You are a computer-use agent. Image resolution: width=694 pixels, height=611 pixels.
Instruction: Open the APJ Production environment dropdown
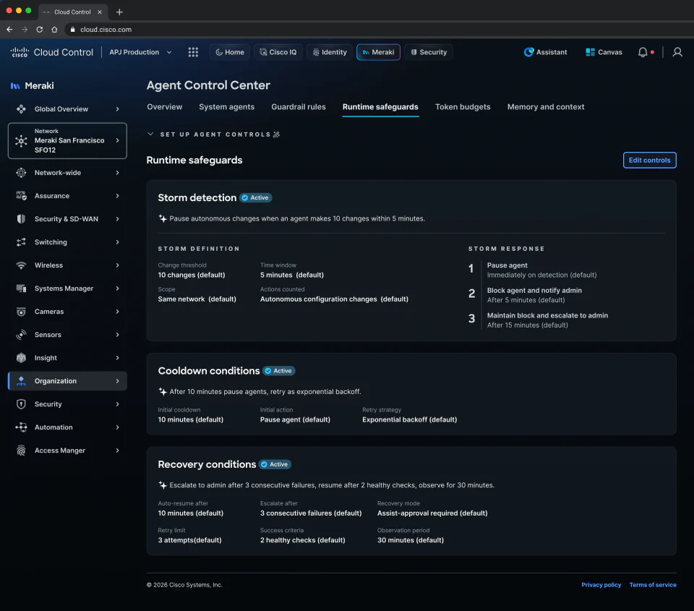click(x=140, y=52)
